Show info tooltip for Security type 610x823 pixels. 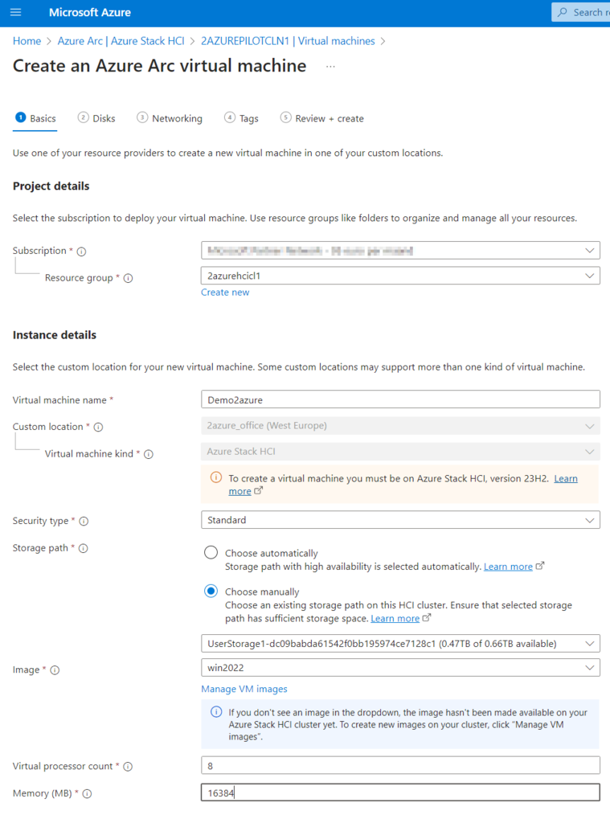click(x=84, y=521)
